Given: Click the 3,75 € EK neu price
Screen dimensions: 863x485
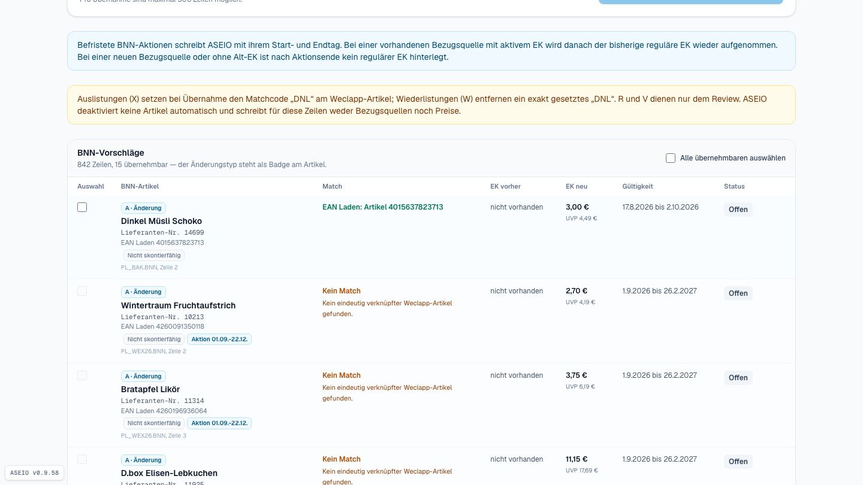Looking at the screenshot, I should tap(577, 375).
